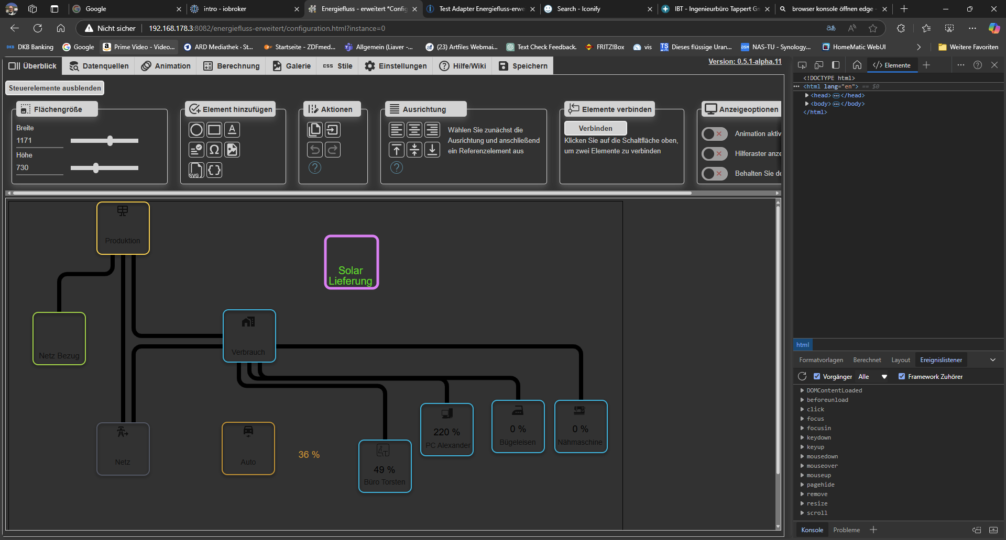Align elements horizontally centered
1006x540 pixels.
tap(414, 130)
